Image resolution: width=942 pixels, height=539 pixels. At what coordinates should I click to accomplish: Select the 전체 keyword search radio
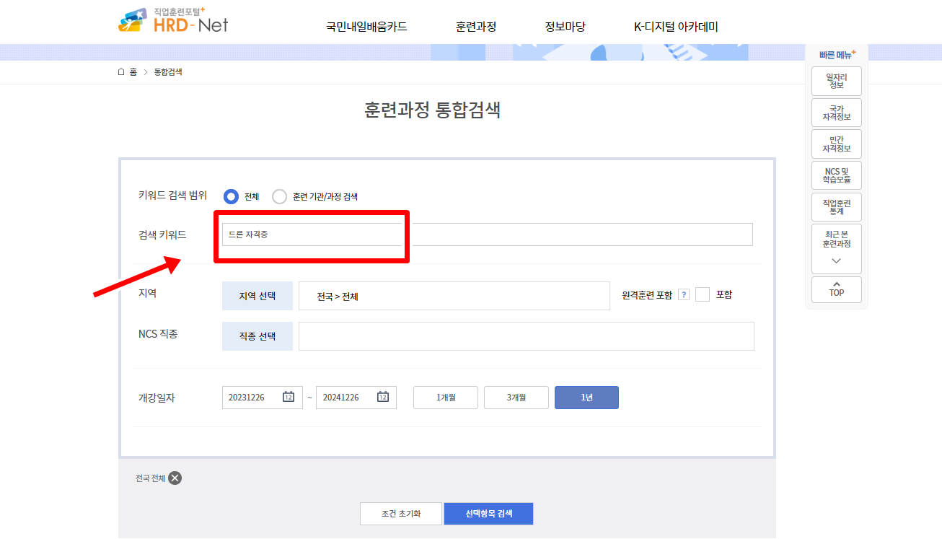(230, 196)
